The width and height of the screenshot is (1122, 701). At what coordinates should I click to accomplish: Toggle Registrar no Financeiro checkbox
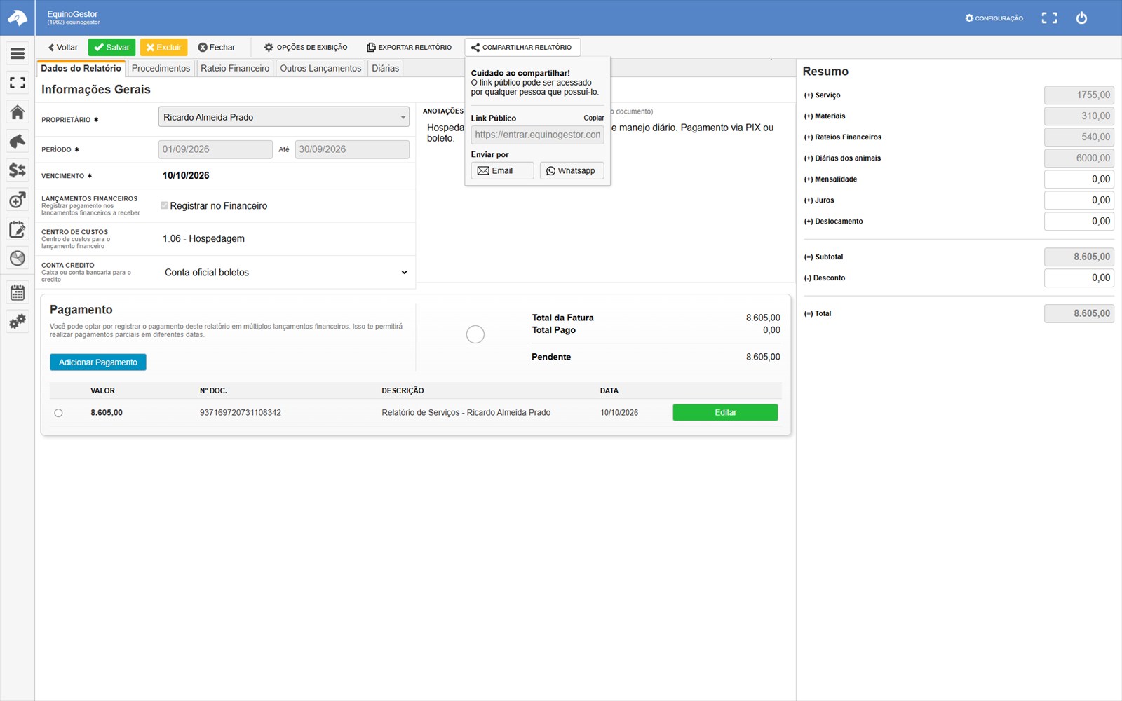[x=164, y=205]
